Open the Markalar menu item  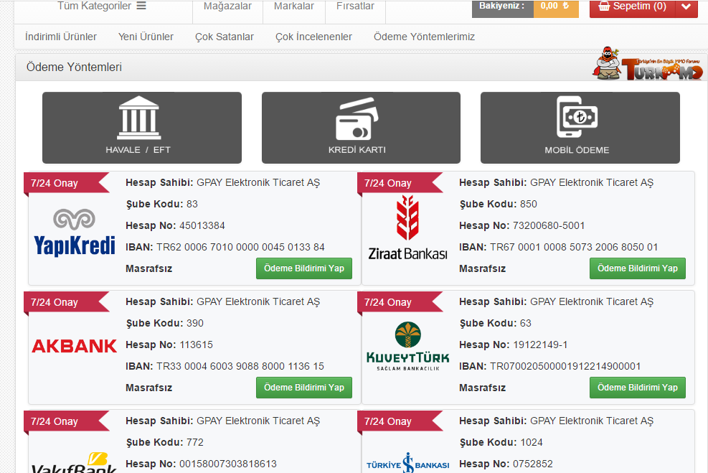294,6
